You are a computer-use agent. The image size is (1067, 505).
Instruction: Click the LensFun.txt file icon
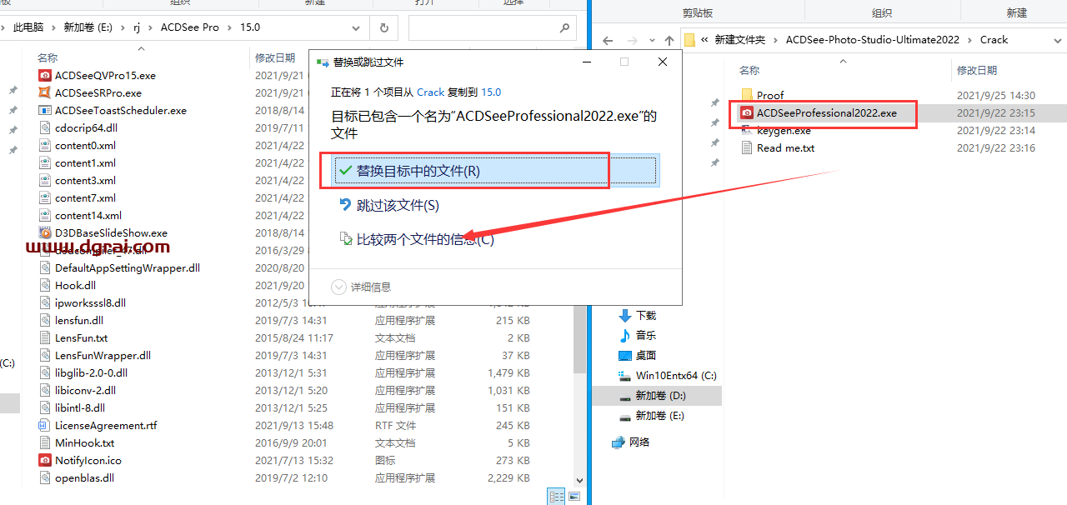[x=45, y=337]
